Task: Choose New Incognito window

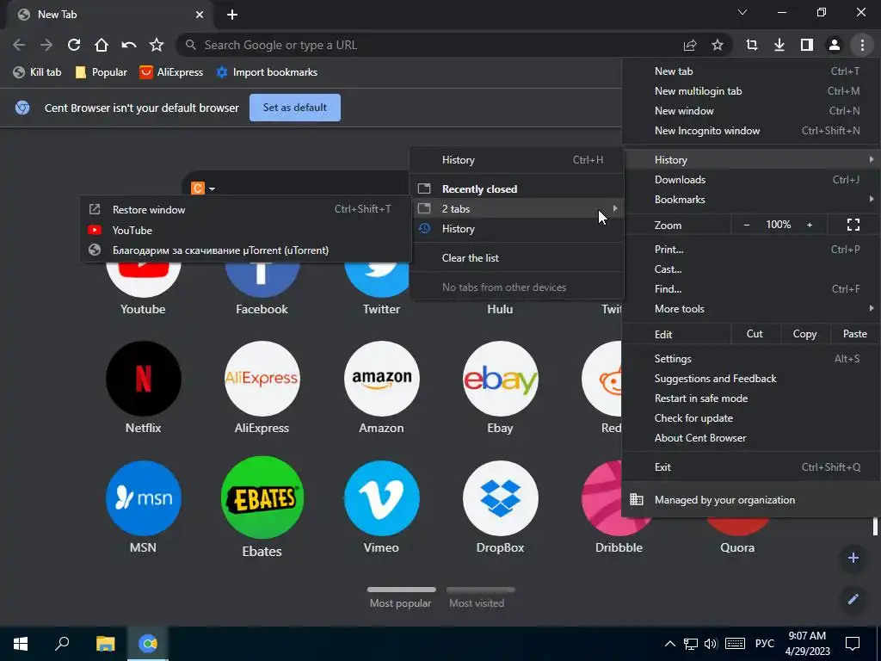Action: (751, 131)
